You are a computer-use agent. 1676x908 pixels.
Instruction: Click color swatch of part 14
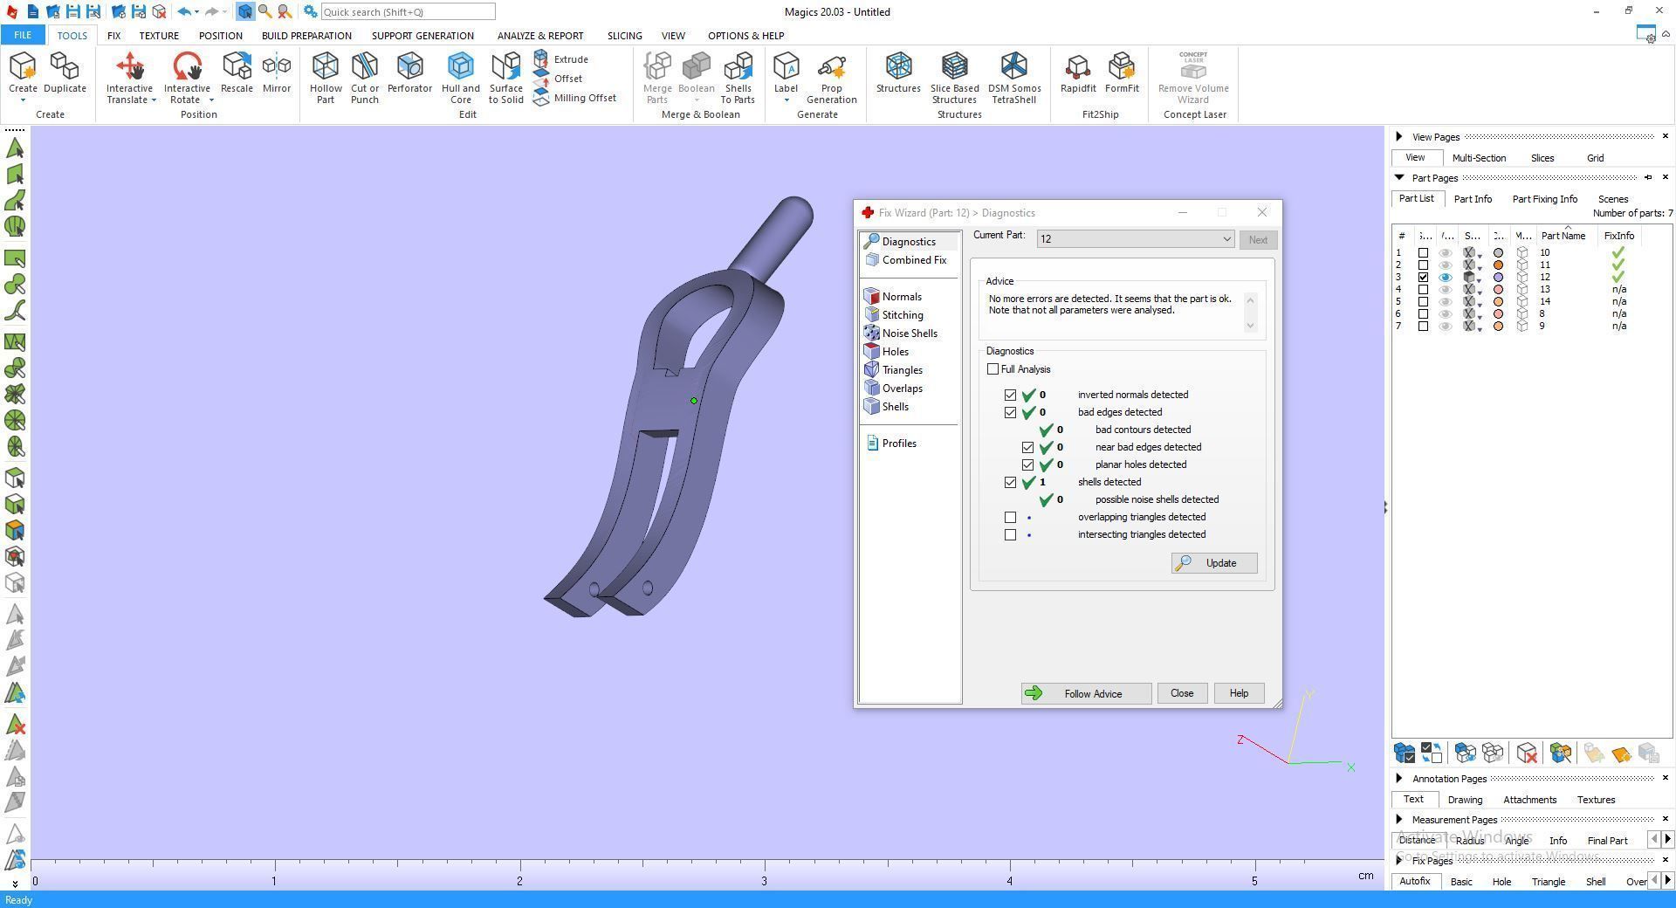tap(1499, 301)
